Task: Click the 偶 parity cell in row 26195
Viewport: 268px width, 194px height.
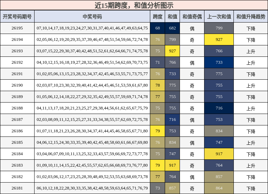Action: (x=192, y=28)
